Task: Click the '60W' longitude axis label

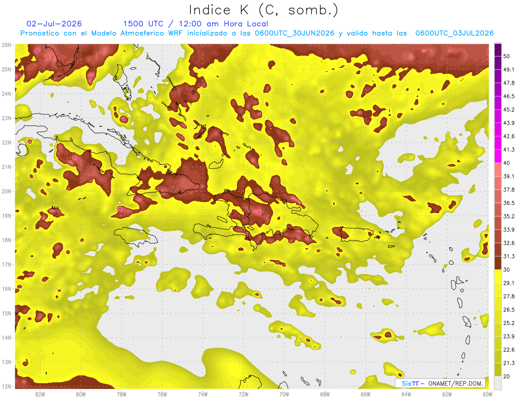Action: tap(487, 394)
